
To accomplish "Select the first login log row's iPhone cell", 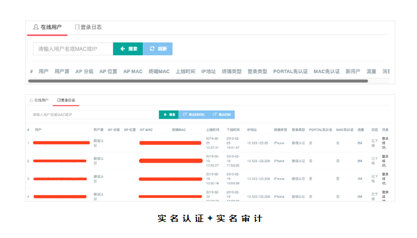I will click(279, 143).
